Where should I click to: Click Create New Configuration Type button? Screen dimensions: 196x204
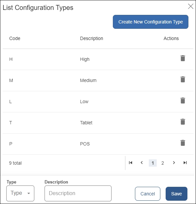[x=150, y=22]
